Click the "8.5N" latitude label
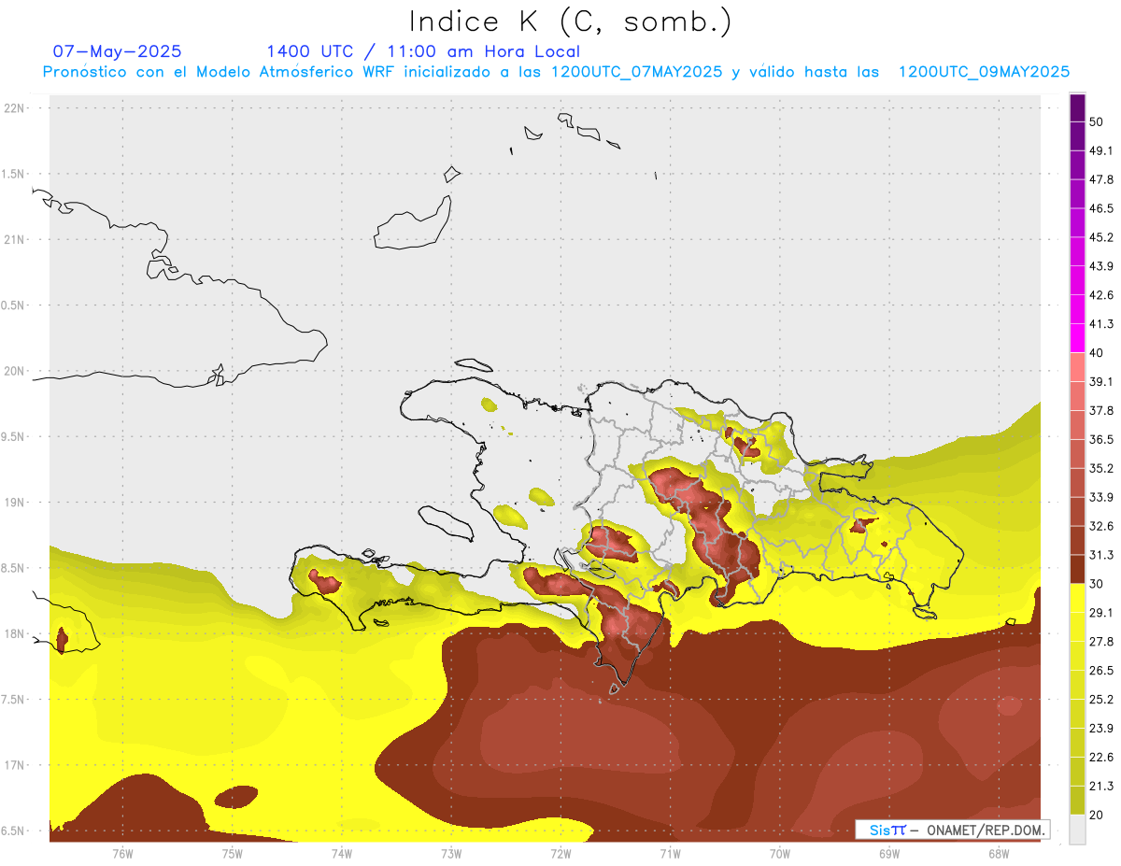Image resolution: width=1121 pixels, height=866 pixels. (13, 568)
